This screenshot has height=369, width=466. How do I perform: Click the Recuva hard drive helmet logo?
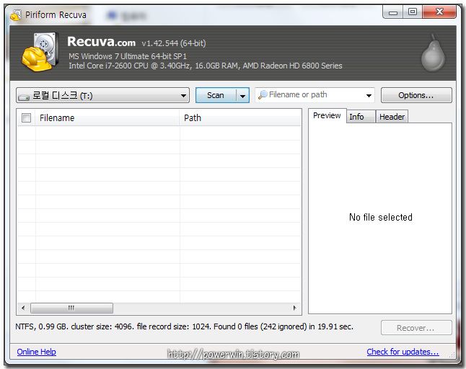[40, 52]
